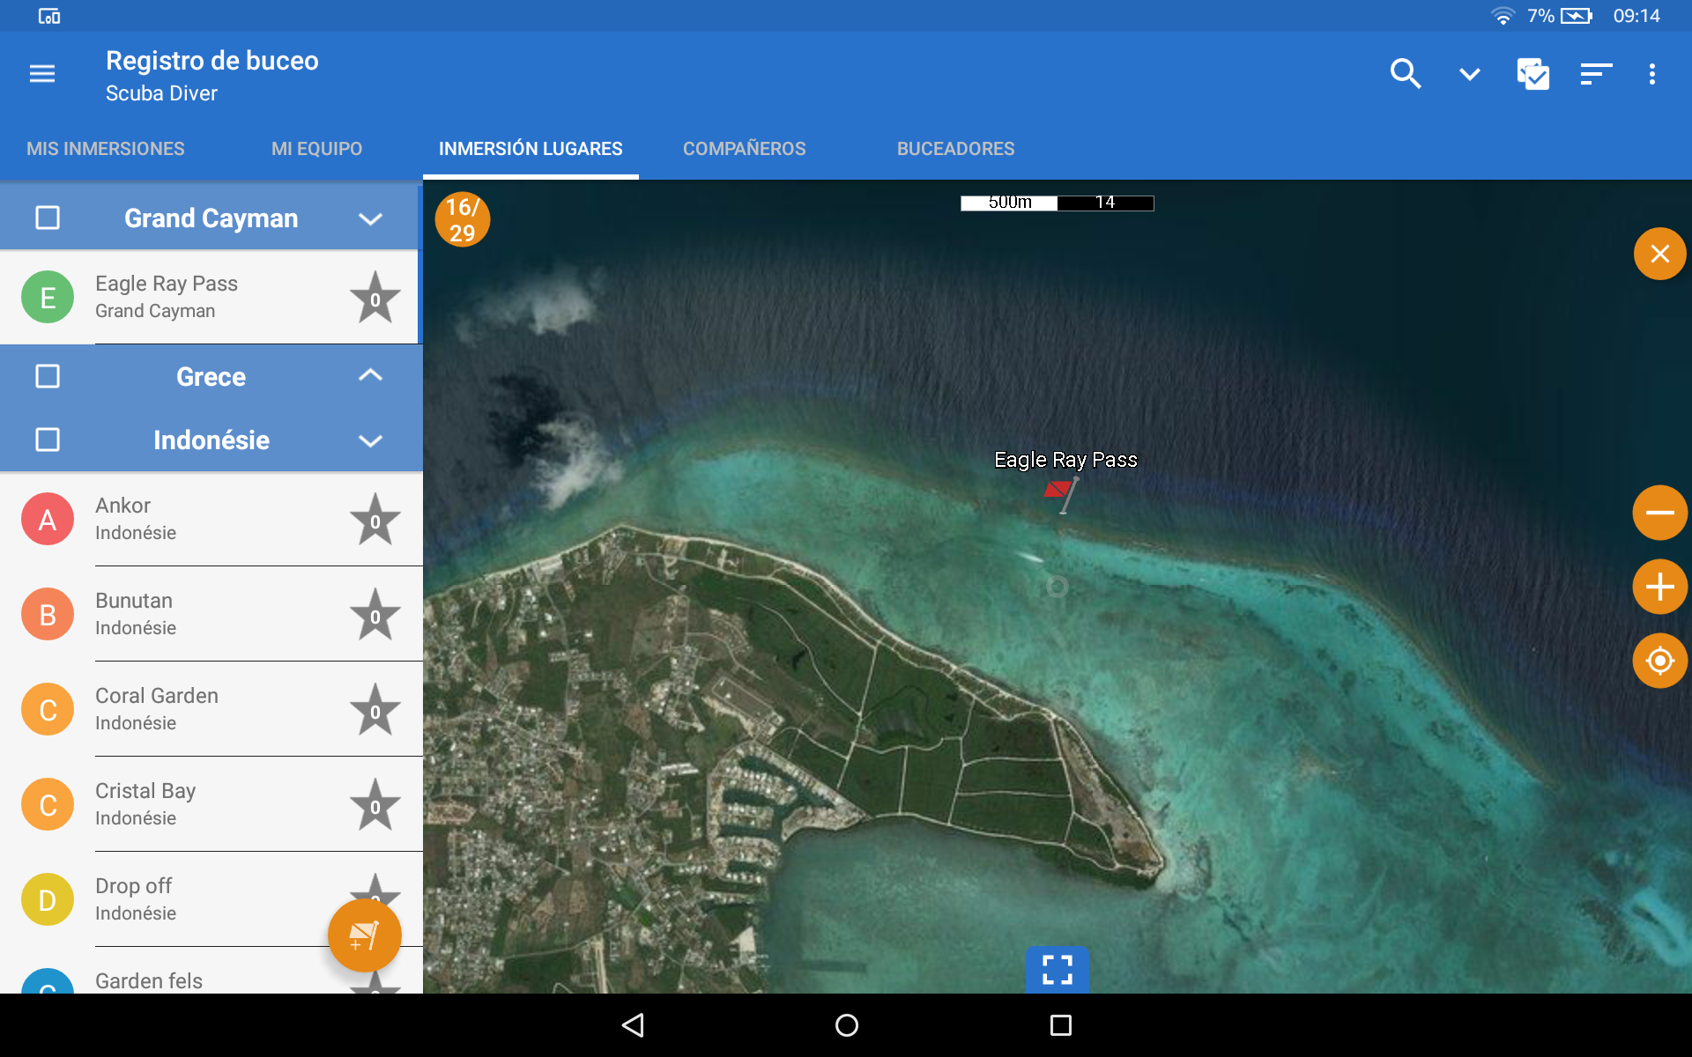Open the Coral Garden dive site

click(211, 709)
